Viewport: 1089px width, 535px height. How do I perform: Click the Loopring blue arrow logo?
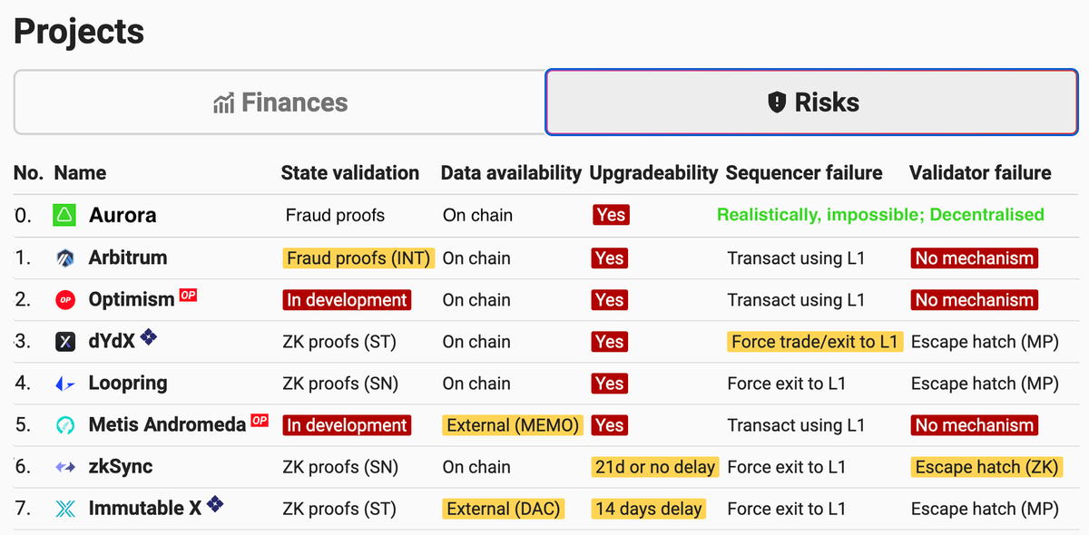click(65, 384)
